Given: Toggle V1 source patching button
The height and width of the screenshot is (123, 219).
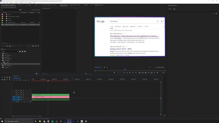Looking at the screenshot, I should pyautogui.click(x=14, y=97).
